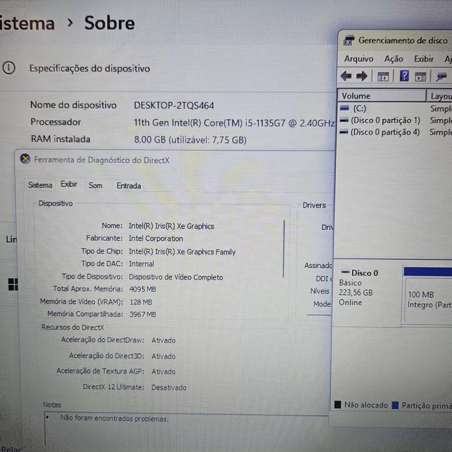Toggle the console tree pane toolbar icon

tap(383, 77)
